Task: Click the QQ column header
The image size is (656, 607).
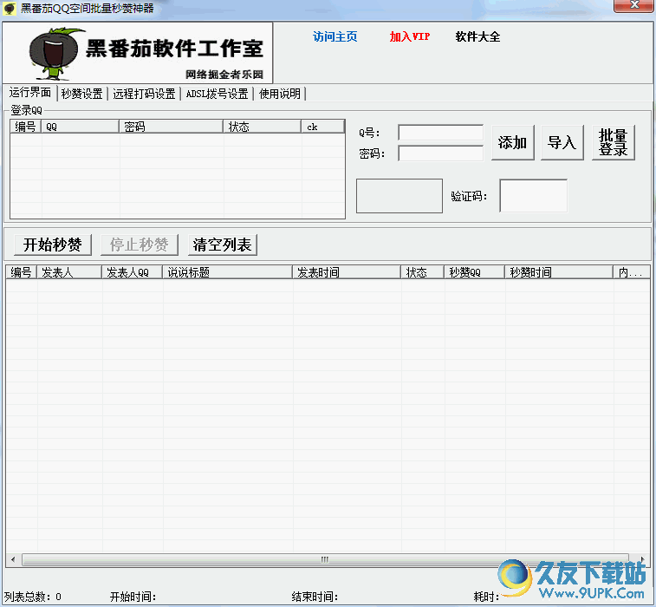Action: click(x=80, y=127)
